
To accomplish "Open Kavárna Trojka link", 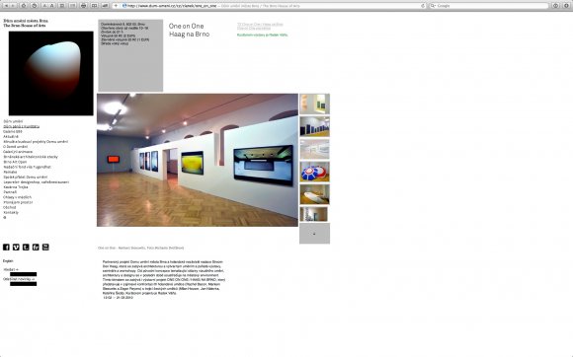I will pyautogui.click(x=16, y=187).
